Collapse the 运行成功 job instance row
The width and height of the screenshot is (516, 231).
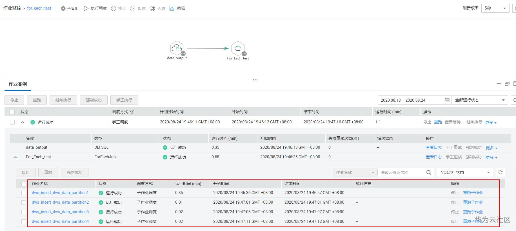(23, 122)
